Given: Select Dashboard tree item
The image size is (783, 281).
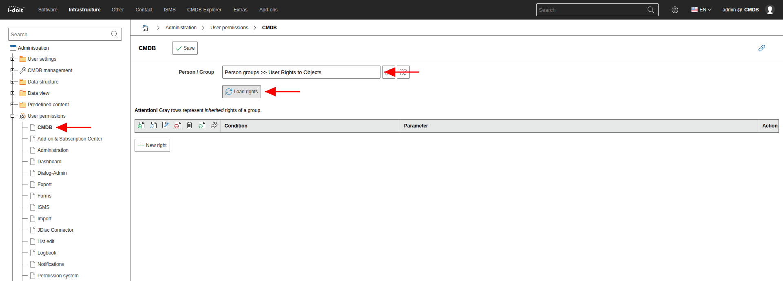Looking at the screenshot, I should pyautogui.click(x=49, y=162).
